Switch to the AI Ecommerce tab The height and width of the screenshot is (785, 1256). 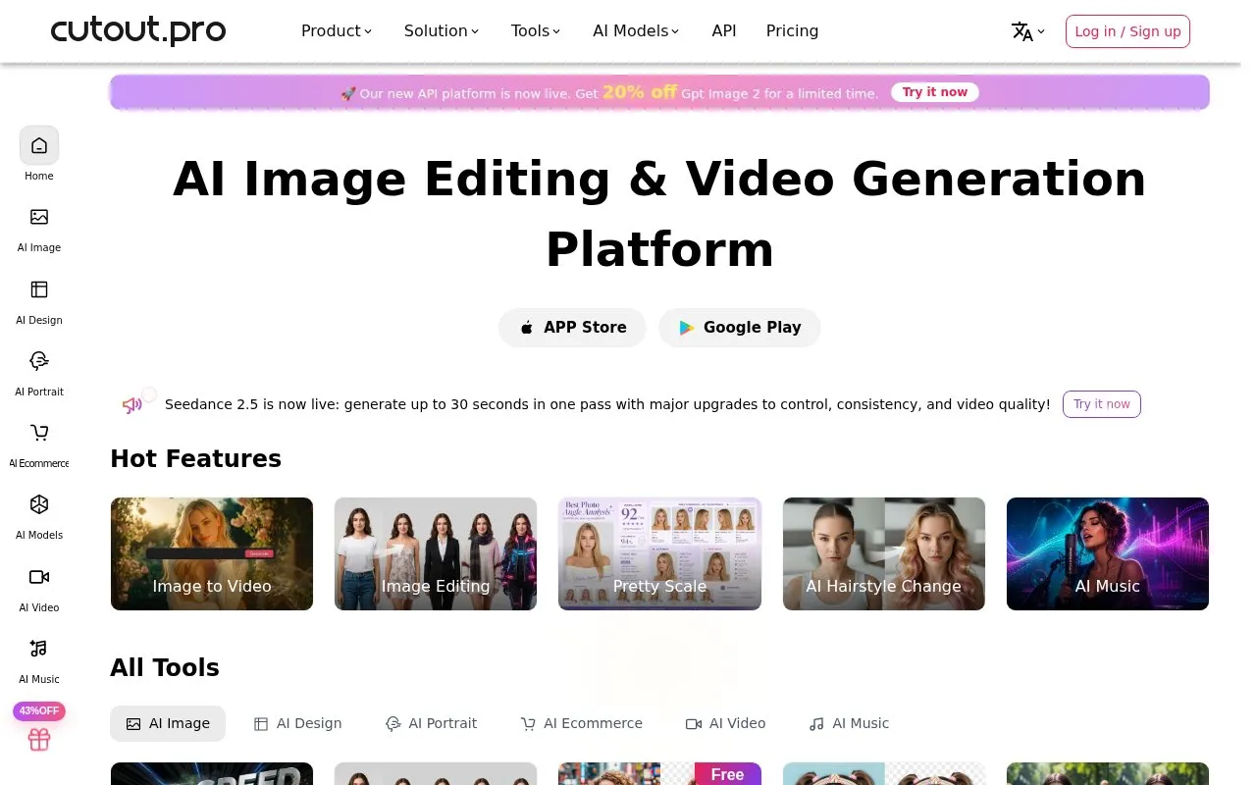(x=581, y=724)
